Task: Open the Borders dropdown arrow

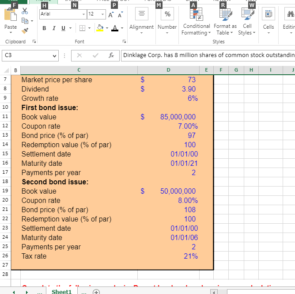Action: point(89,28)
